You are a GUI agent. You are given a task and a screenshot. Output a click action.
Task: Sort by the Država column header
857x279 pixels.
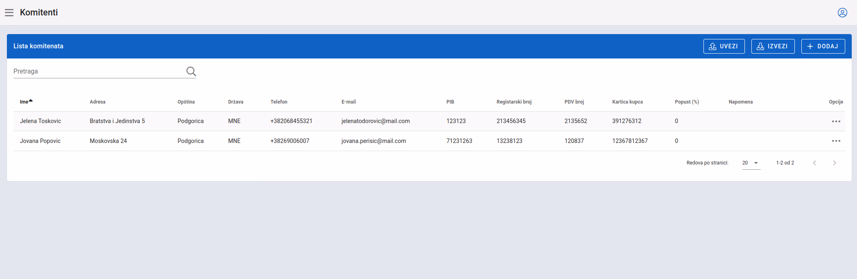click(x=236, y=102)
